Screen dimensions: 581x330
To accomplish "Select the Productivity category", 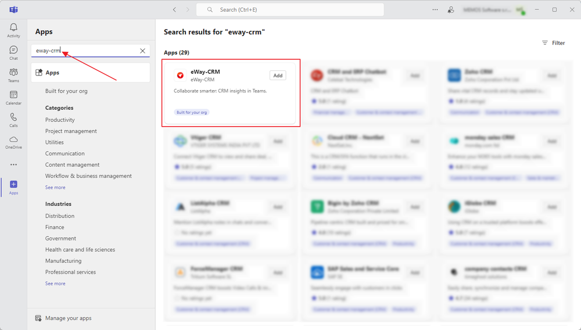I will (x=60, y=120).
